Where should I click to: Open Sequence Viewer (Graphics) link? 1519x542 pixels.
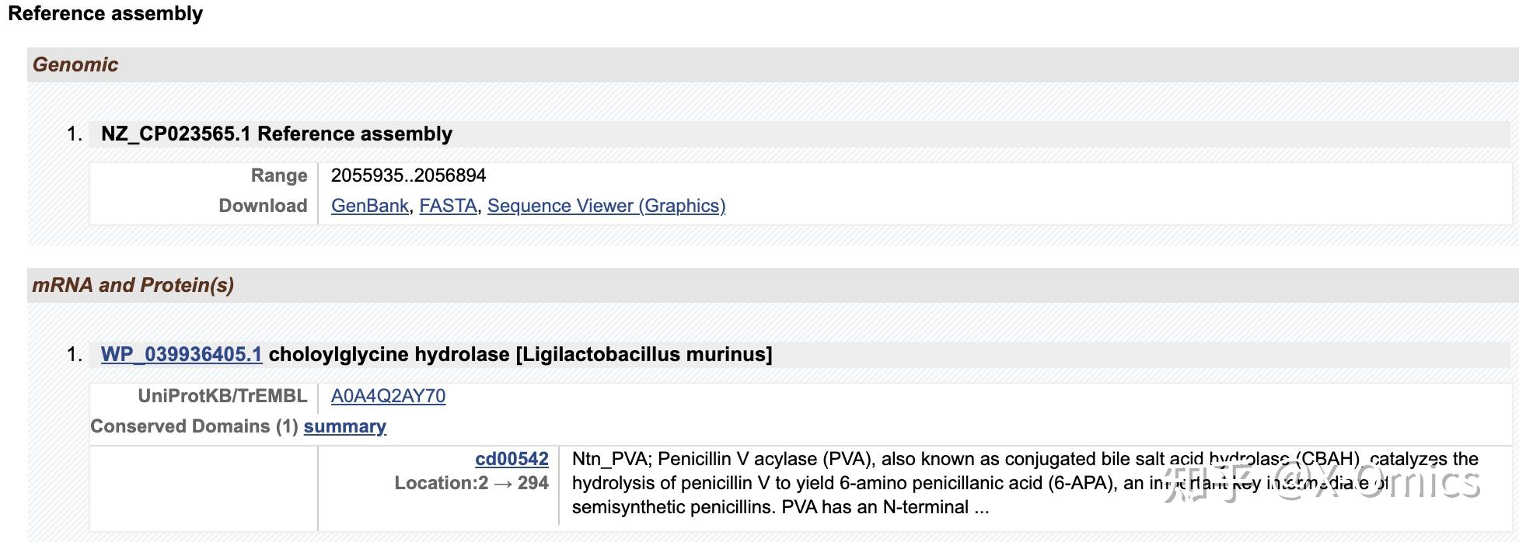pos(606,206)
